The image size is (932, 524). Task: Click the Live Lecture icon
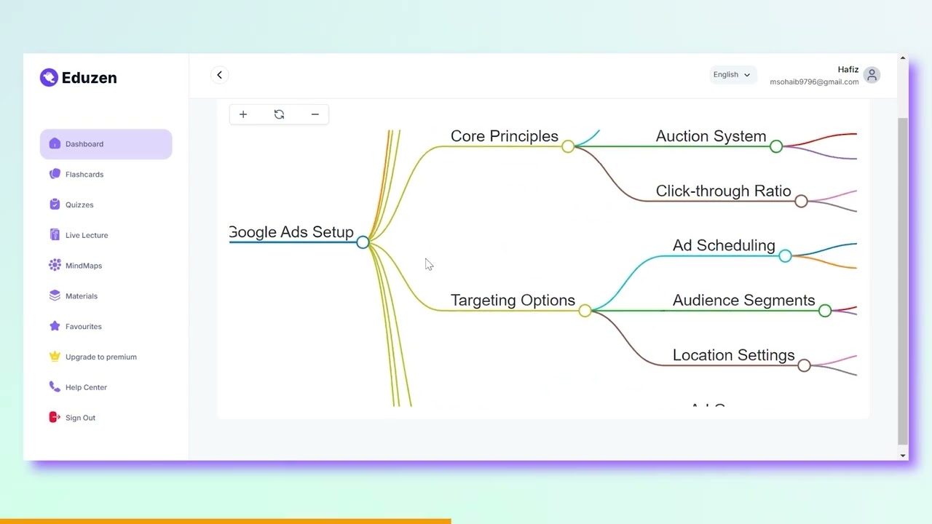point(55,234)
